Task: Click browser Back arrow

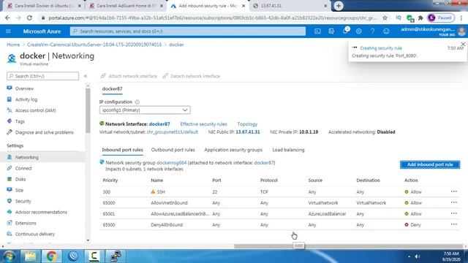Action: pos(7,18)
